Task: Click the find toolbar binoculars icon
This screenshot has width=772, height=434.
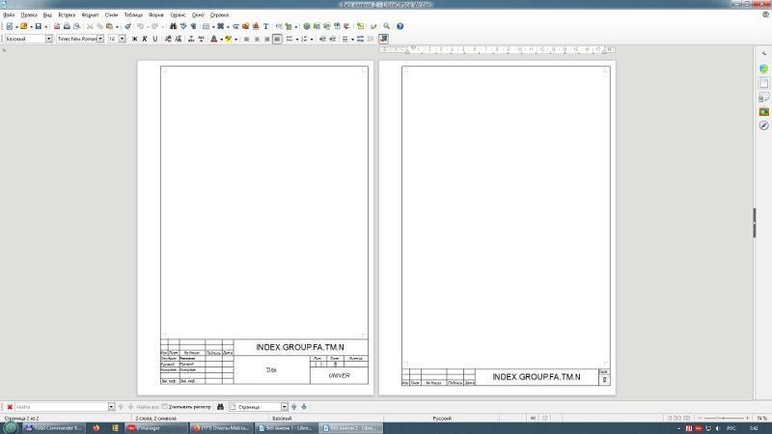Action: tap(221, 406)
